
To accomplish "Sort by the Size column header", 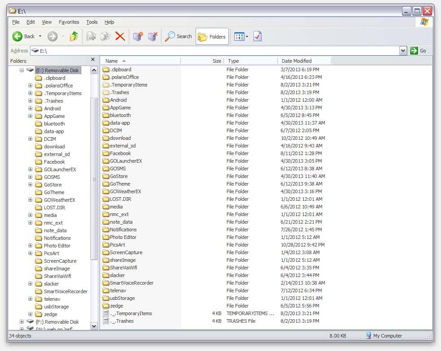I will click(202, 61).
